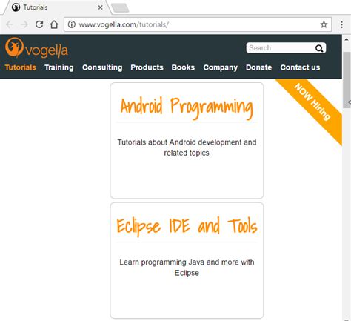Click the NOW Hiring ribbon
Screen dimensions: 351x321
(313, 102)
